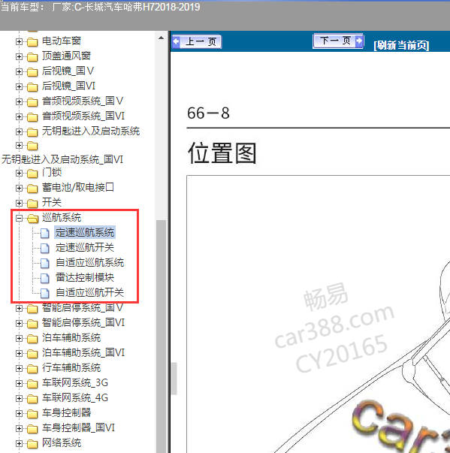Click the 网络系统 folder icon
The height and width of the screenshot is (453, 450).
point(32,444)
